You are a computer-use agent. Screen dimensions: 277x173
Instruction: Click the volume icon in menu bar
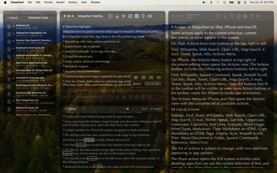(x=204, y=2)
